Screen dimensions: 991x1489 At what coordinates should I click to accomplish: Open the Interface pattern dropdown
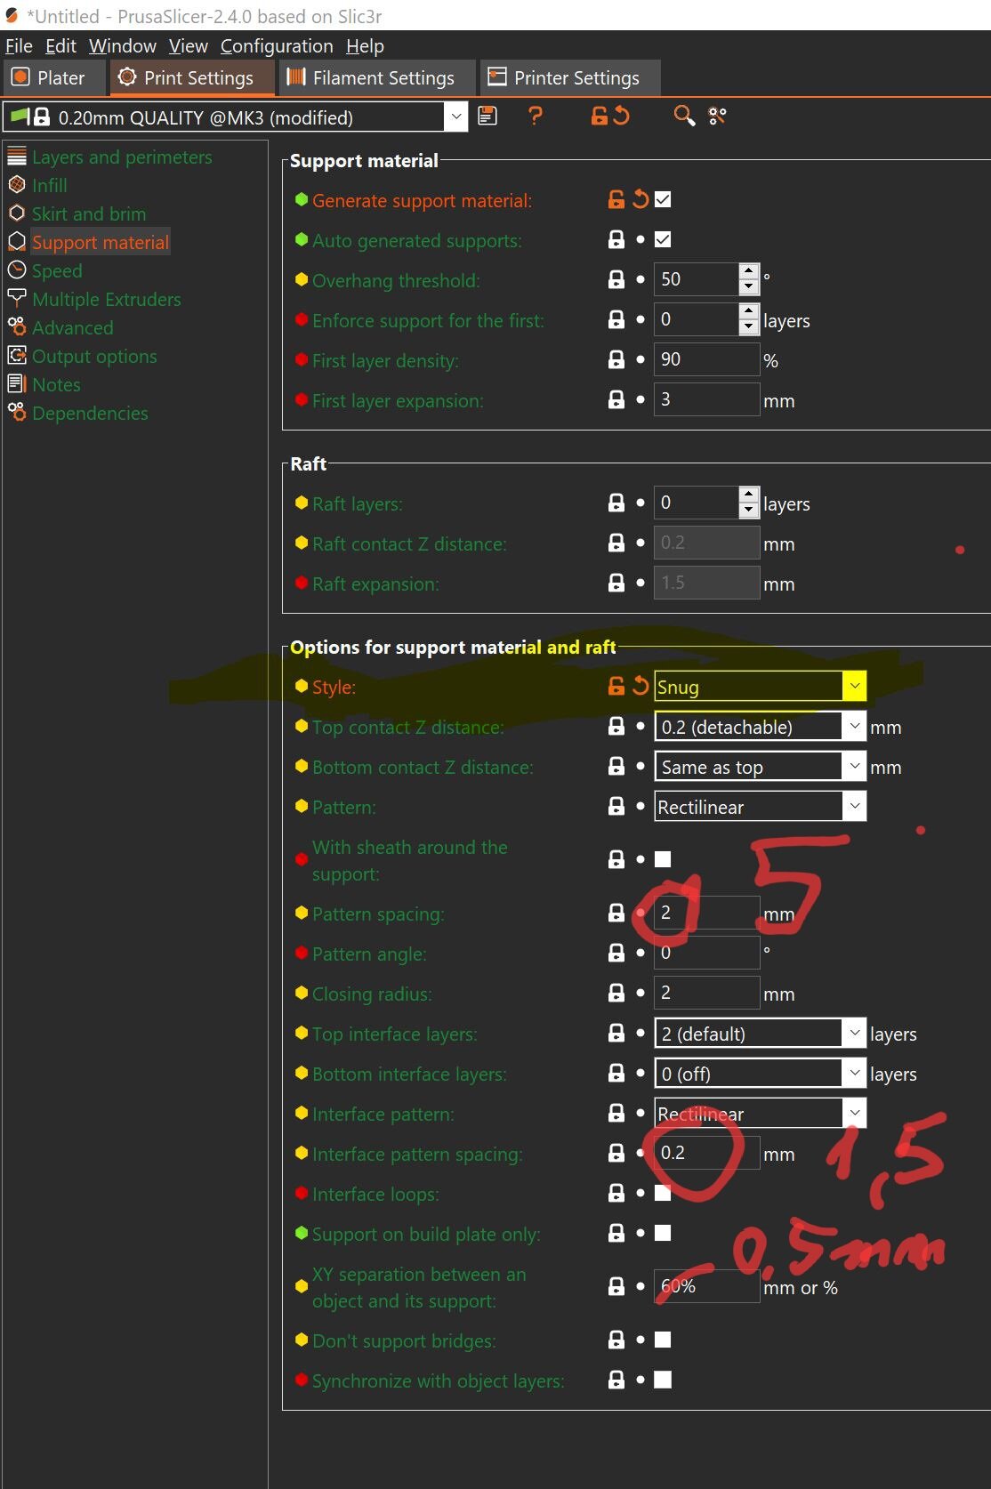click(854, 1114)
